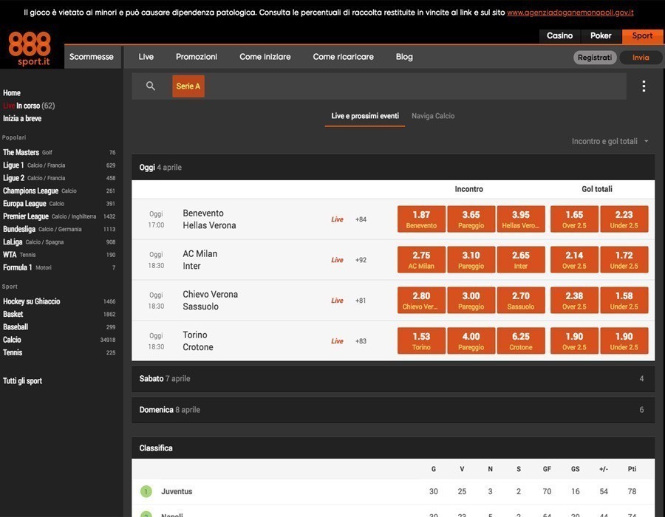Image resolution: width=665 pixels, height=517 pixels.
Task: Open the agenziadoganemonopoli.gov.it link
Action: pyautogui.click(x=570, y=13)
